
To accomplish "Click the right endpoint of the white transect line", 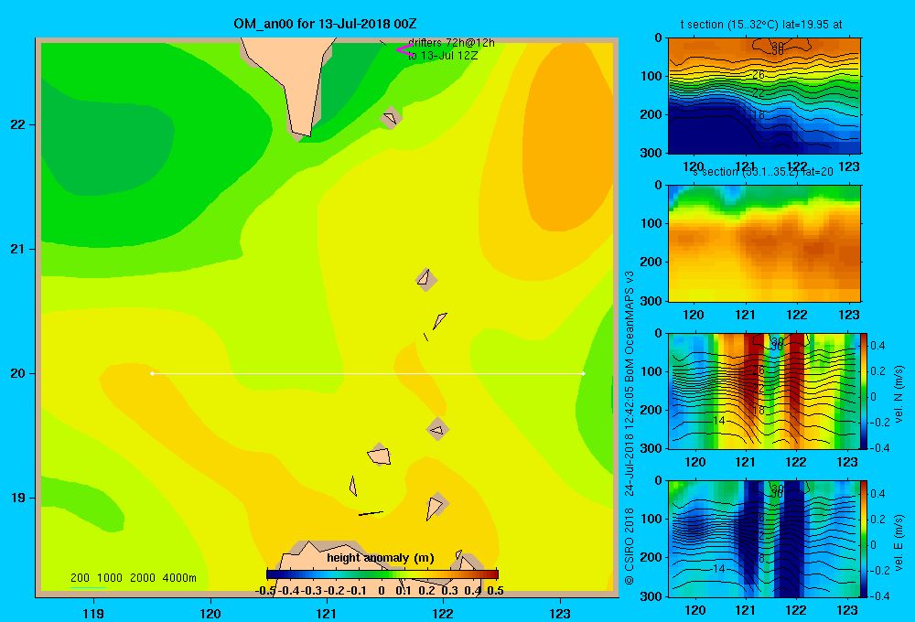I will [x=584, y=373].
